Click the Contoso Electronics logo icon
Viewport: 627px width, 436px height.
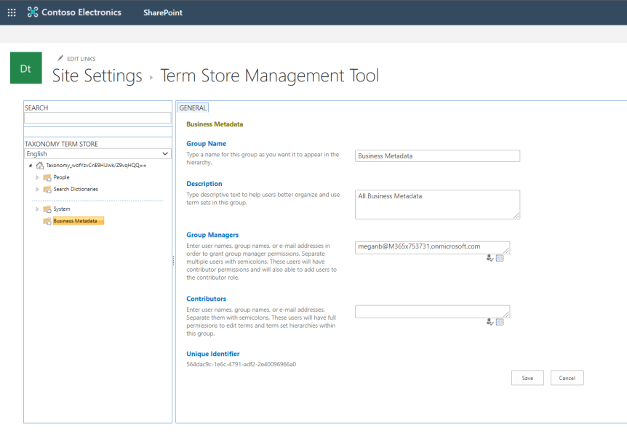[33, 12]
